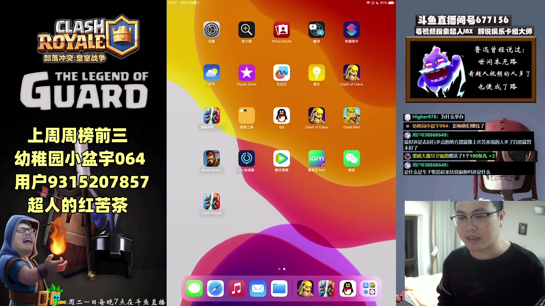545x306 pixels.
Task: Launch Boom Beach
Action: click(211, 158)
